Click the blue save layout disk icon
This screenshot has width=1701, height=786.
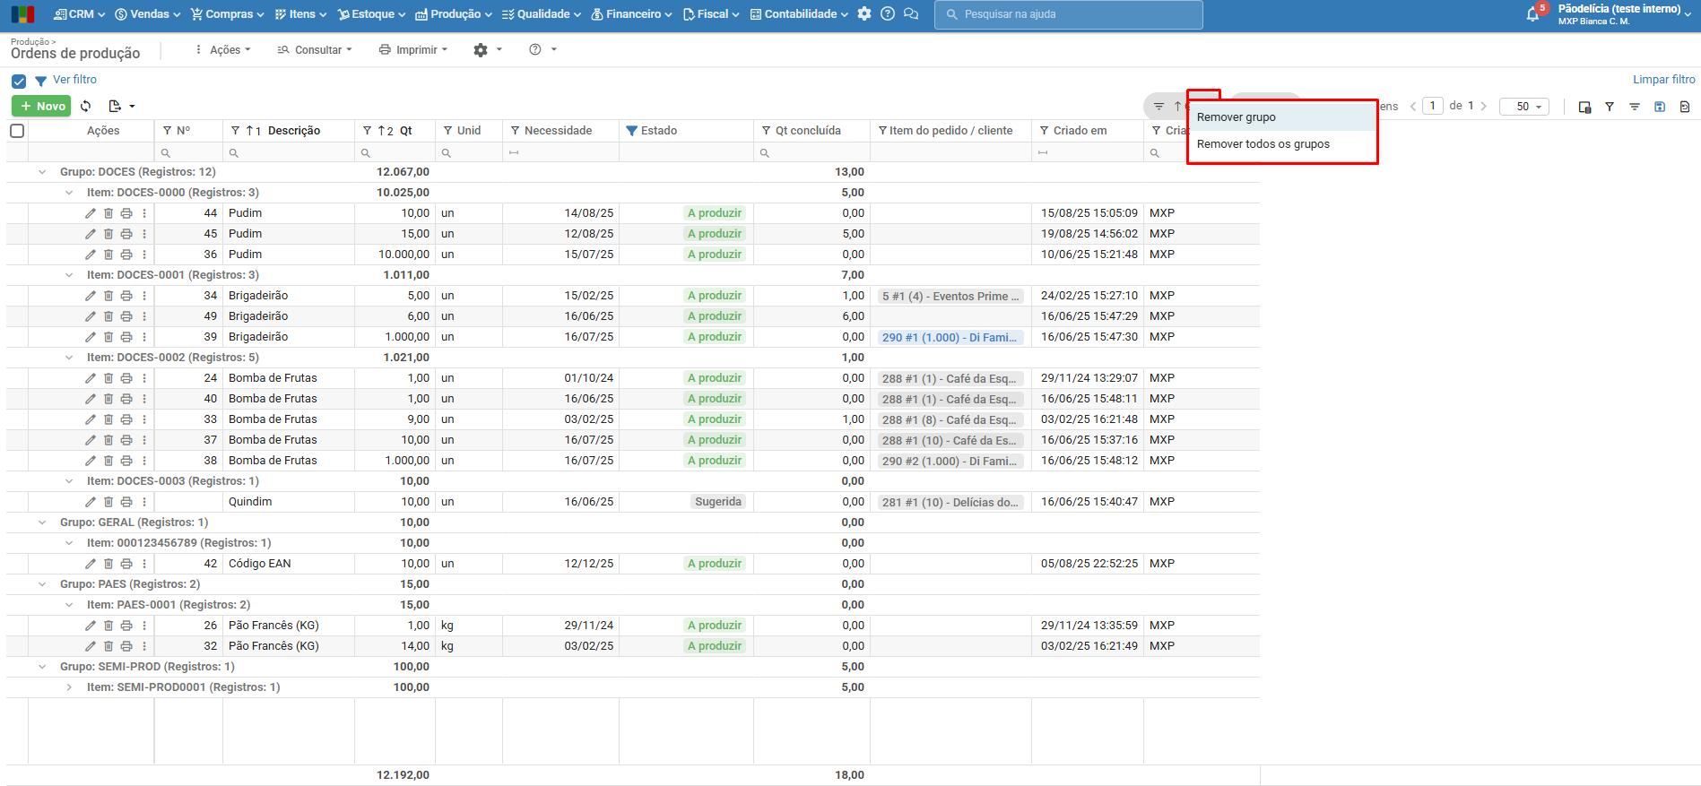point(1660,107)
